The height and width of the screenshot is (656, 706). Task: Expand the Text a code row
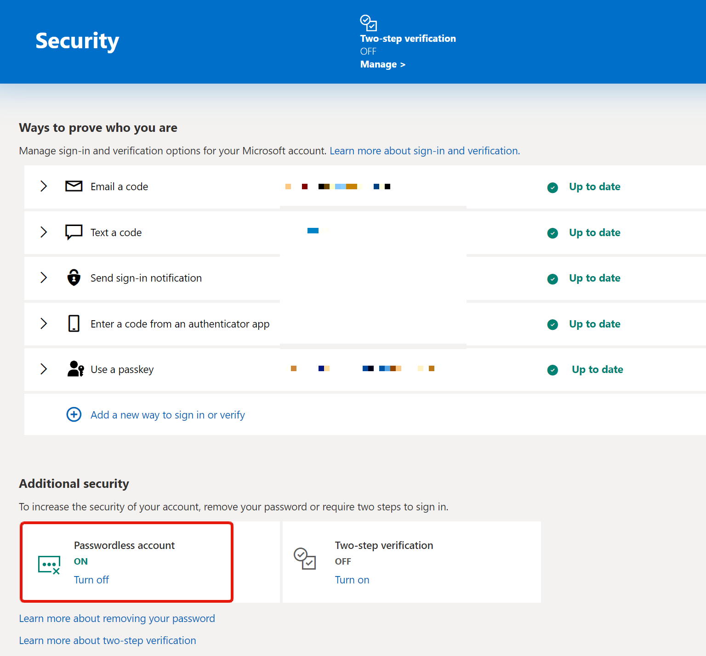(44, 232)
